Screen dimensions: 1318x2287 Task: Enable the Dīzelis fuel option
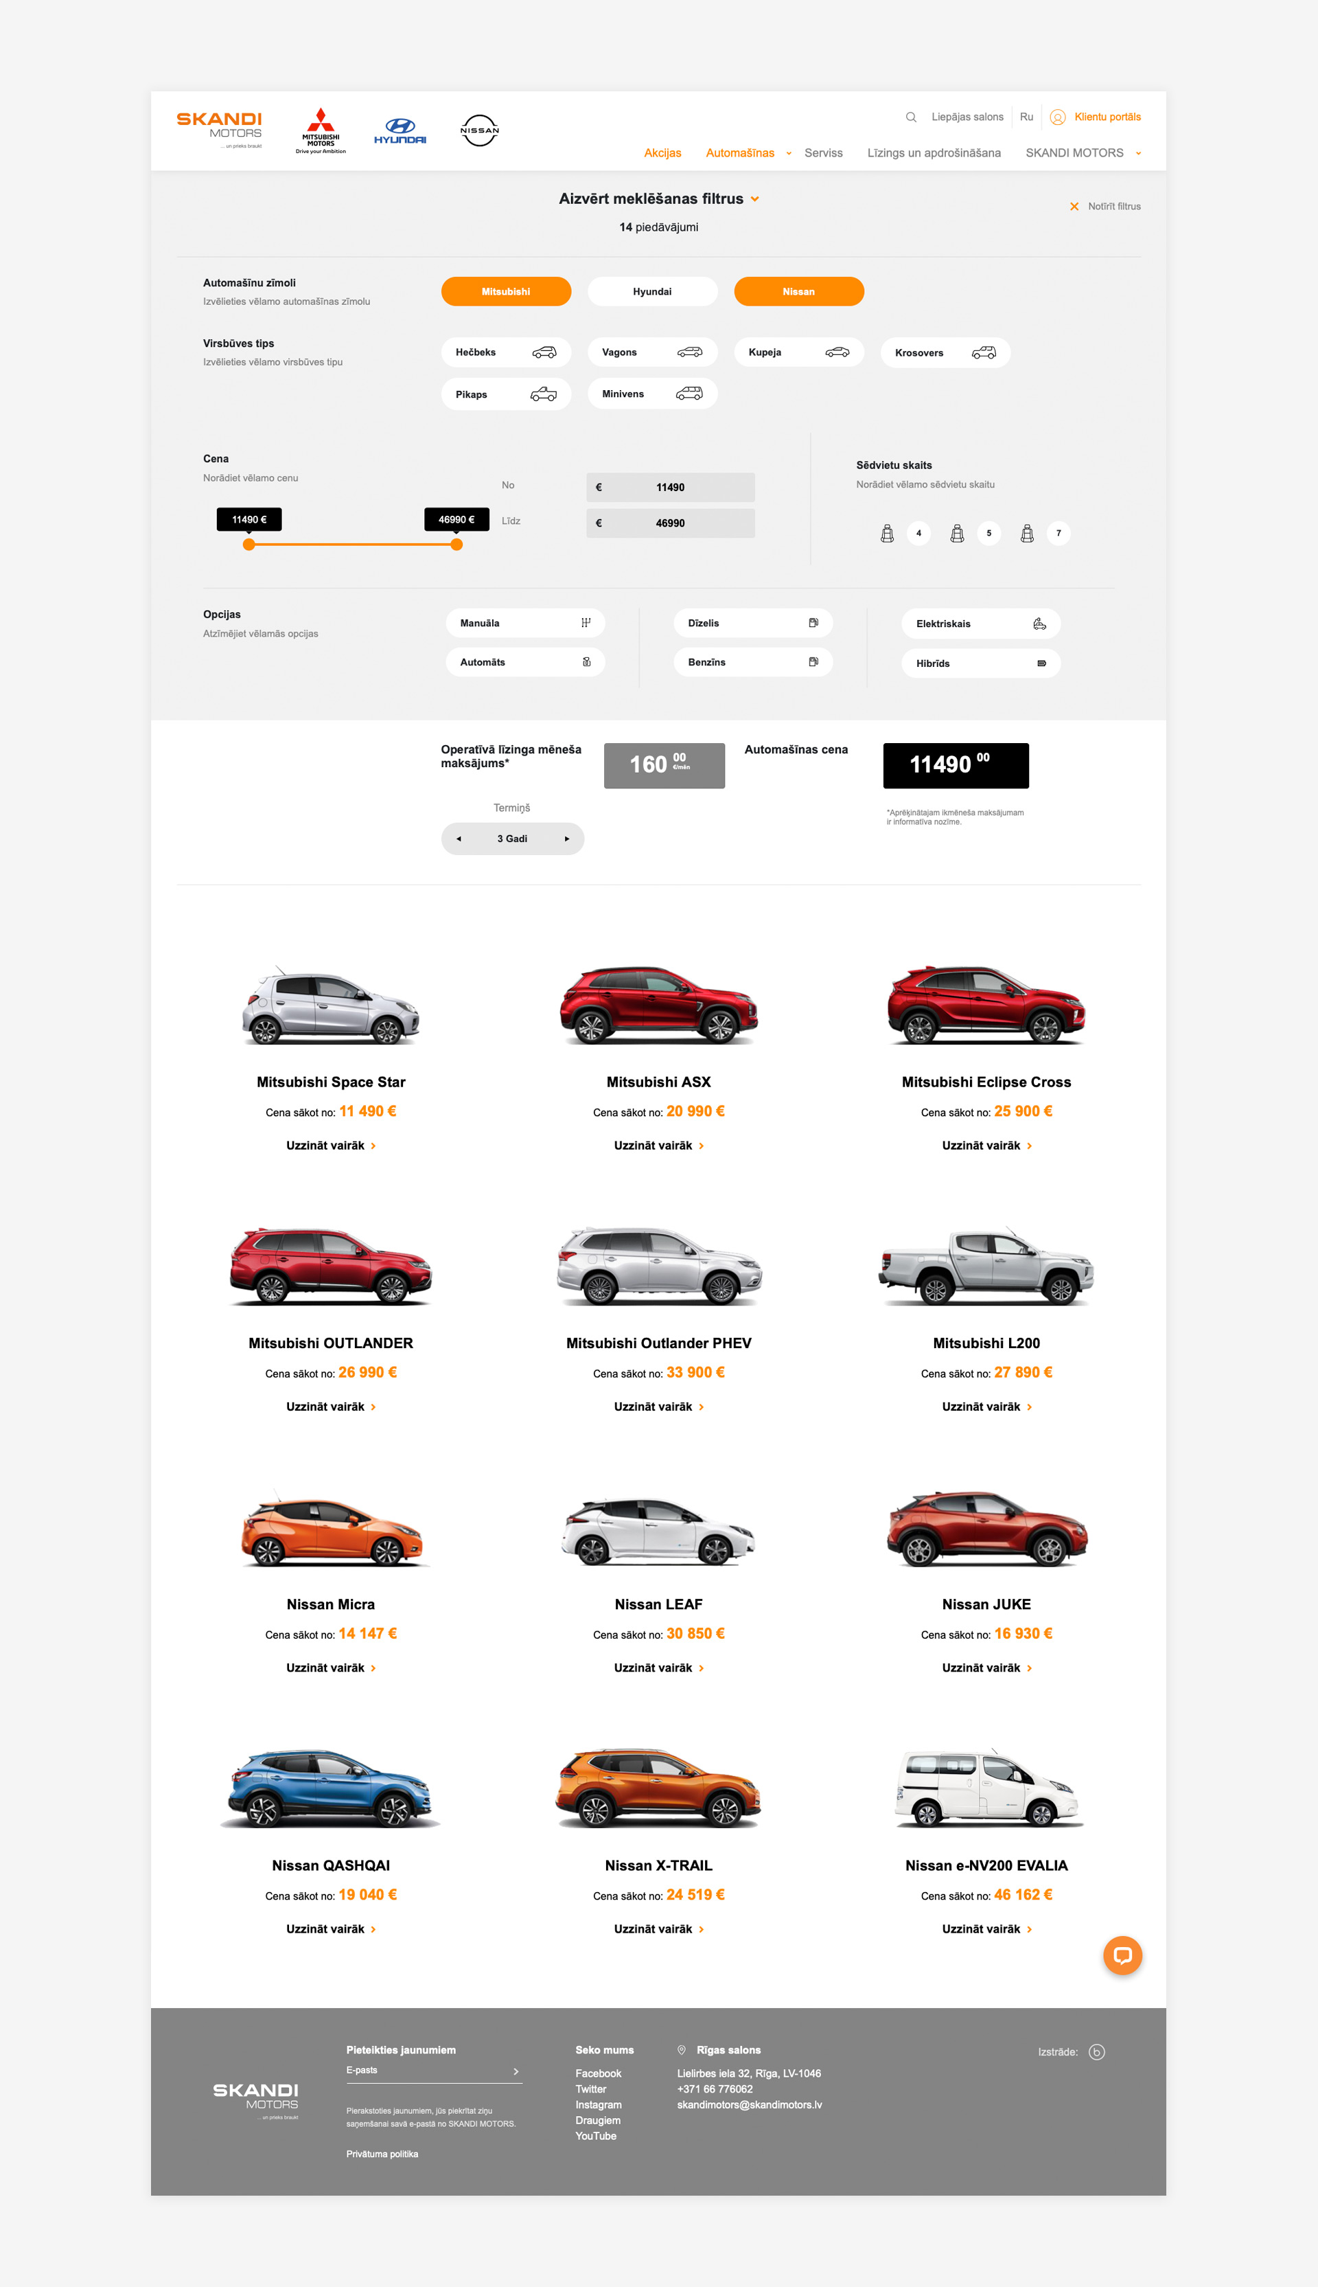tap(753, 623)
